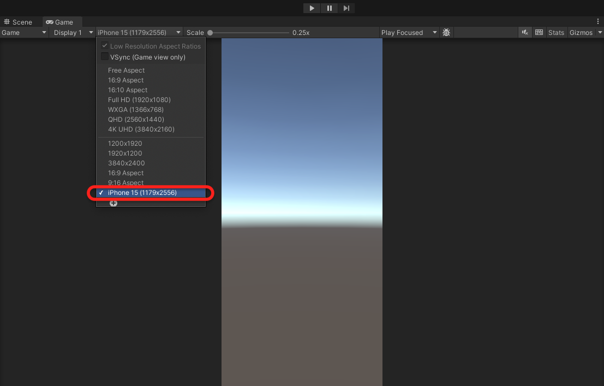604x386 pixels.
Task: Add new resolution with plus icon
Action: (x=113, y=203)
